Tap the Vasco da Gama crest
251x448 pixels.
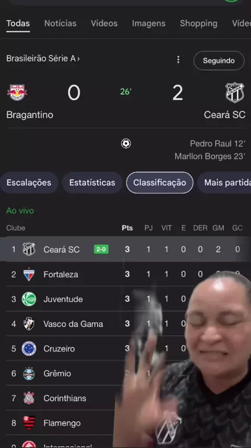pos(29,324)
